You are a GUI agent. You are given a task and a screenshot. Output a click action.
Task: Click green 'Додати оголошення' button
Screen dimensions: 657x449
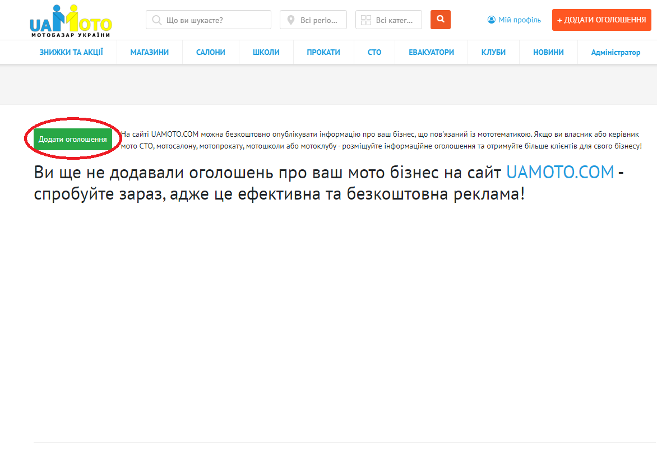click(x=72, y=139)
